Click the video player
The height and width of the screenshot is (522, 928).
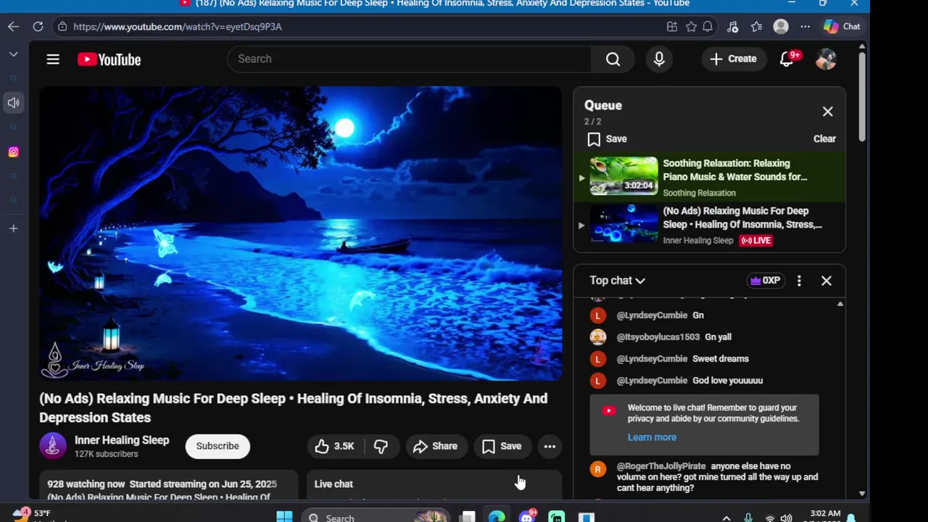[300, 233]
